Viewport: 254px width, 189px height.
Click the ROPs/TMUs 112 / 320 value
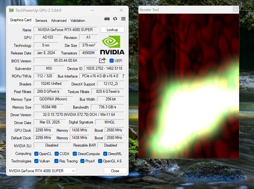pyautogui.click(x=44, y=76)
